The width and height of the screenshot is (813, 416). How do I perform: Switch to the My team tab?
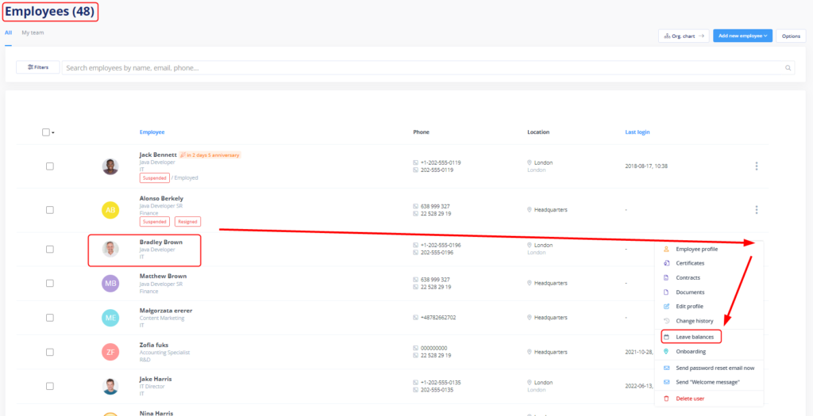[33, 32]
